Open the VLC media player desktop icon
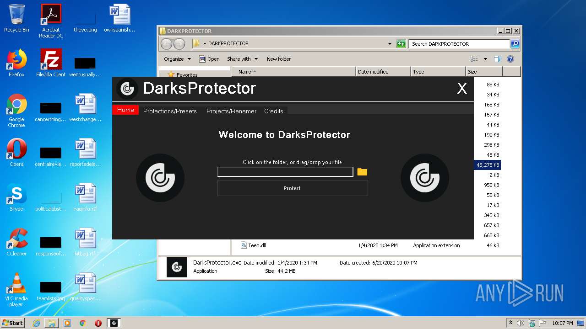The image size is (586, 329). 16,290
